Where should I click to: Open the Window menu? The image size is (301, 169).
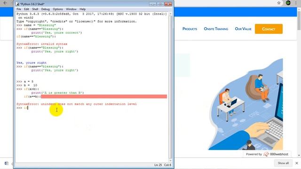(71, 9)
